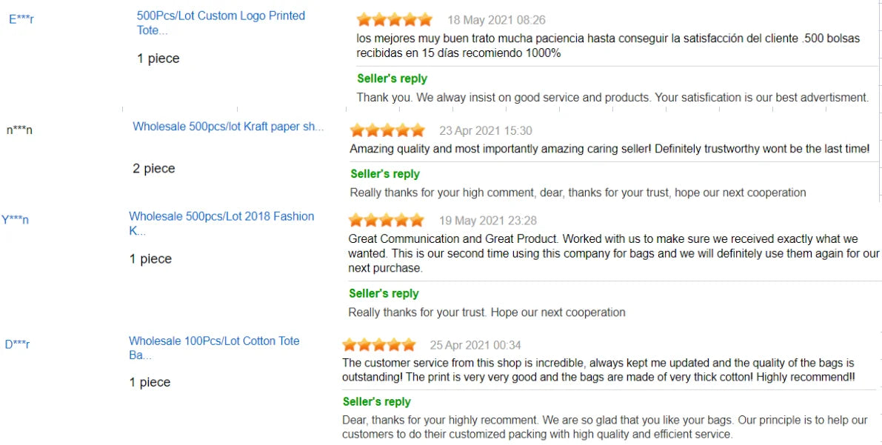This screenshot has height=445, width=882.
Task: Click the star rating dated 25 Apr 2021
Action: point(379,345)
